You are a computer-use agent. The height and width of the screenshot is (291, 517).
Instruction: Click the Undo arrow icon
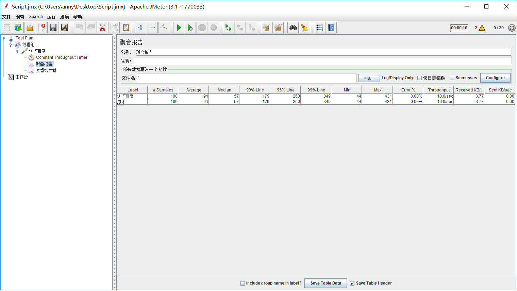[x=79, y=28]
